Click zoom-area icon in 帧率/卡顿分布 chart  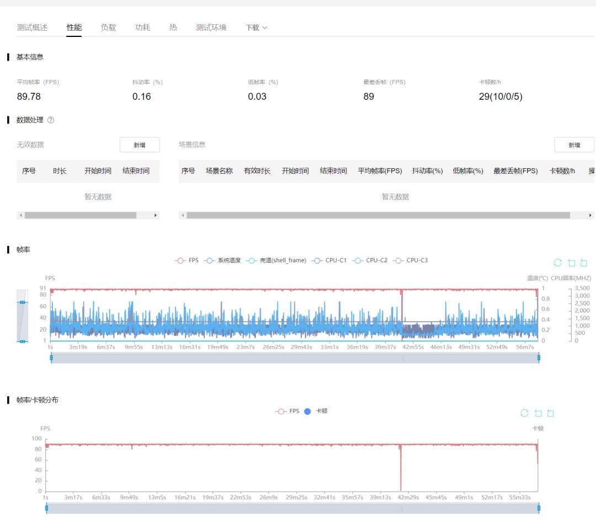coord(538,413)
